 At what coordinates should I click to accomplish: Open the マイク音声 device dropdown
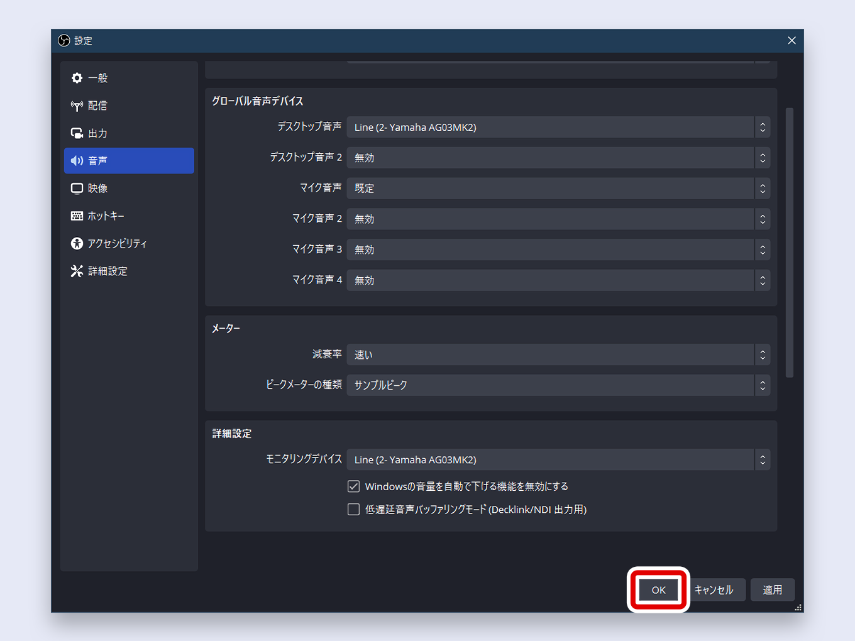coord(558,188)
